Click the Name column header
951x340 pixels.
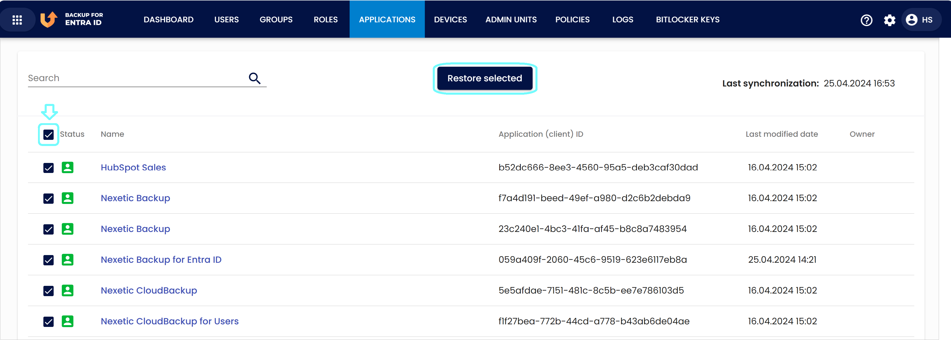click(x=112, y=134)
